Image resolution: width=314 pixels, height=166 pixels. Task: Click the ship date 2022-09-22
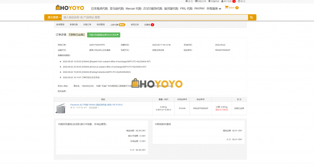click(220, 45)
